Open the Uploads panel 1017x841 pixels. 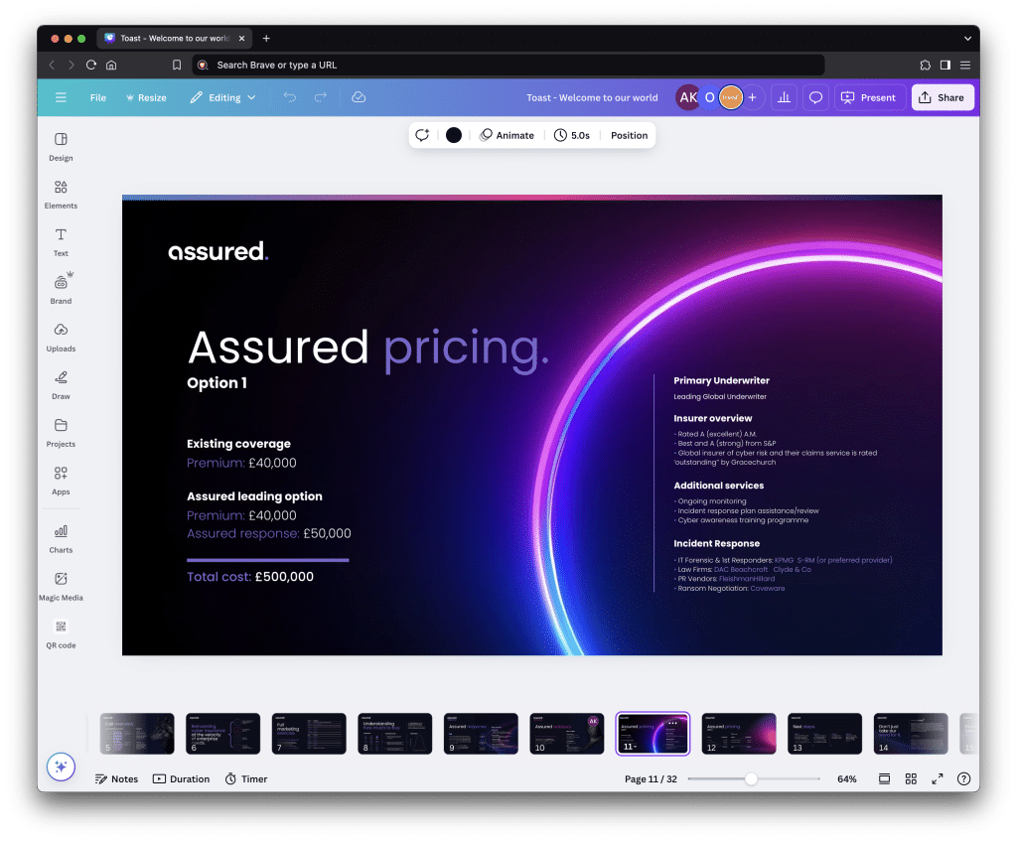(61, 338)
